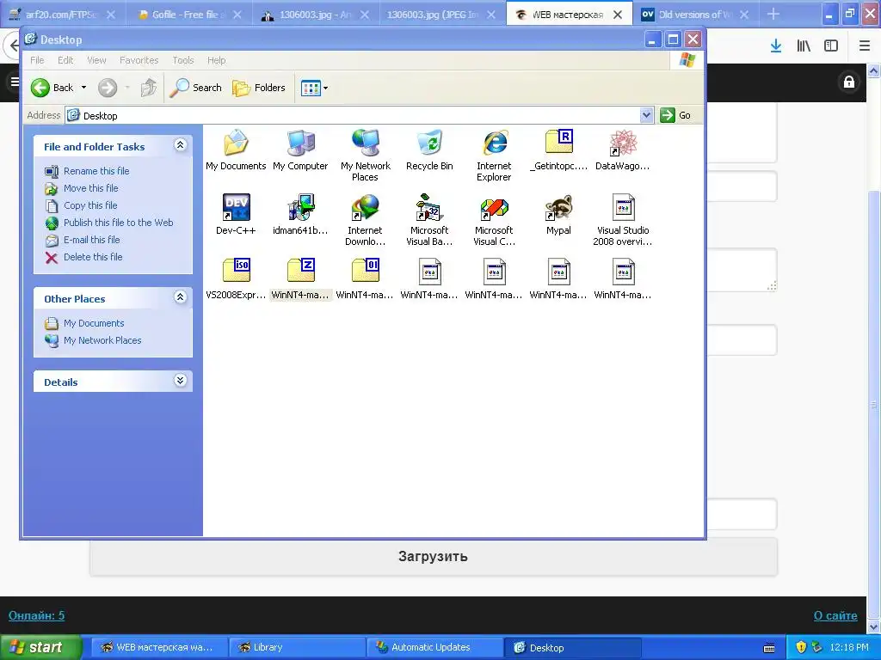The image size is (881, 660).
Task: Collapse the File and Folder Tasks panel
Action: pos(180,145)
